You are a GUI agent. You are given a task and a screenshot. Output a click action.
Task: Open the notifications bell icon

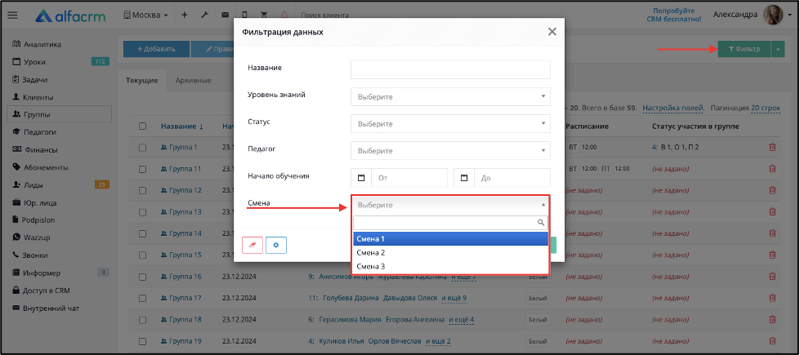point(284,16)
